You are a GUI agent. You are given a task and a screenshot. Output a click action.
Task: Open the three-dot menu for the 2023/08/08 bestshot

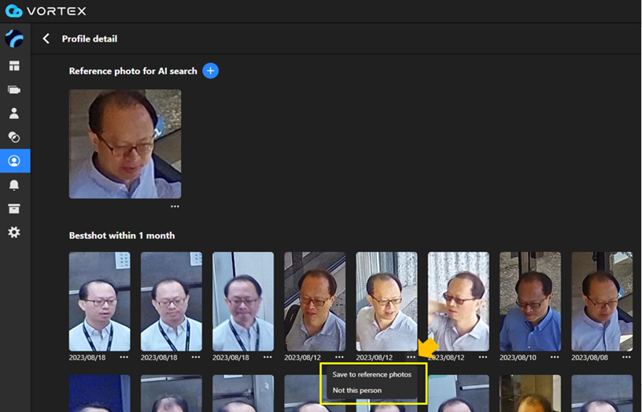pos(626,357)
